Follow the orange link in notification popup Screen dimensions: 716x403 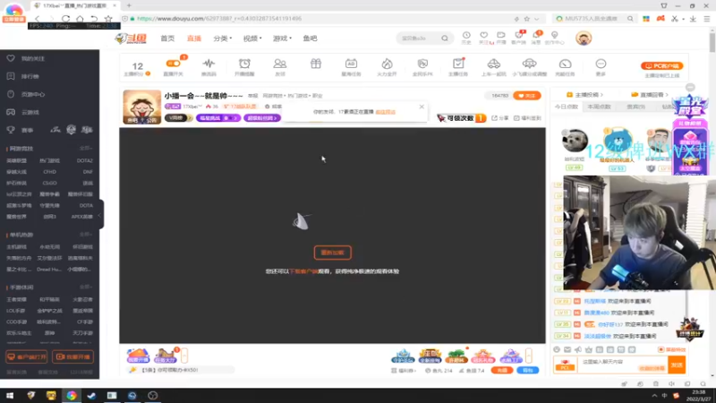pyautogui.click(x=386, y=112)
